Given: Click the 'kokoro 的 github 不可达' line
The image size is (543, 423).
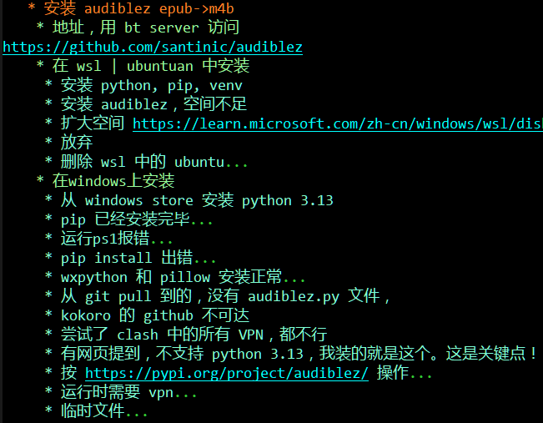Looking at the screenshot, I should pyautogui.click(x=155, y=315).
